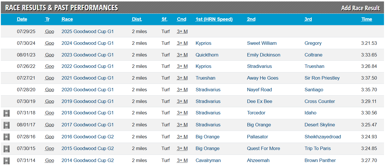Click the video icon for 2016 Goodwood Cup
Screen dimensions: 386x166
(6, 137)
